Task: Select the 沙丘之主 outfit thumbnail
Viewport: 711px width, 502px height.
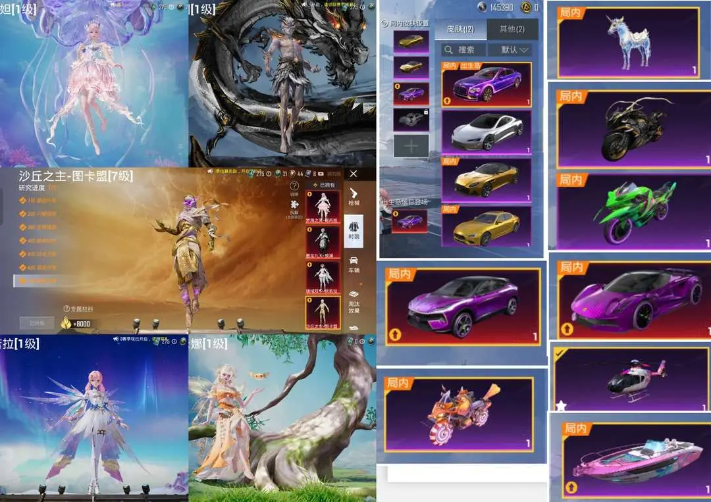Action: tap(323, 313)
